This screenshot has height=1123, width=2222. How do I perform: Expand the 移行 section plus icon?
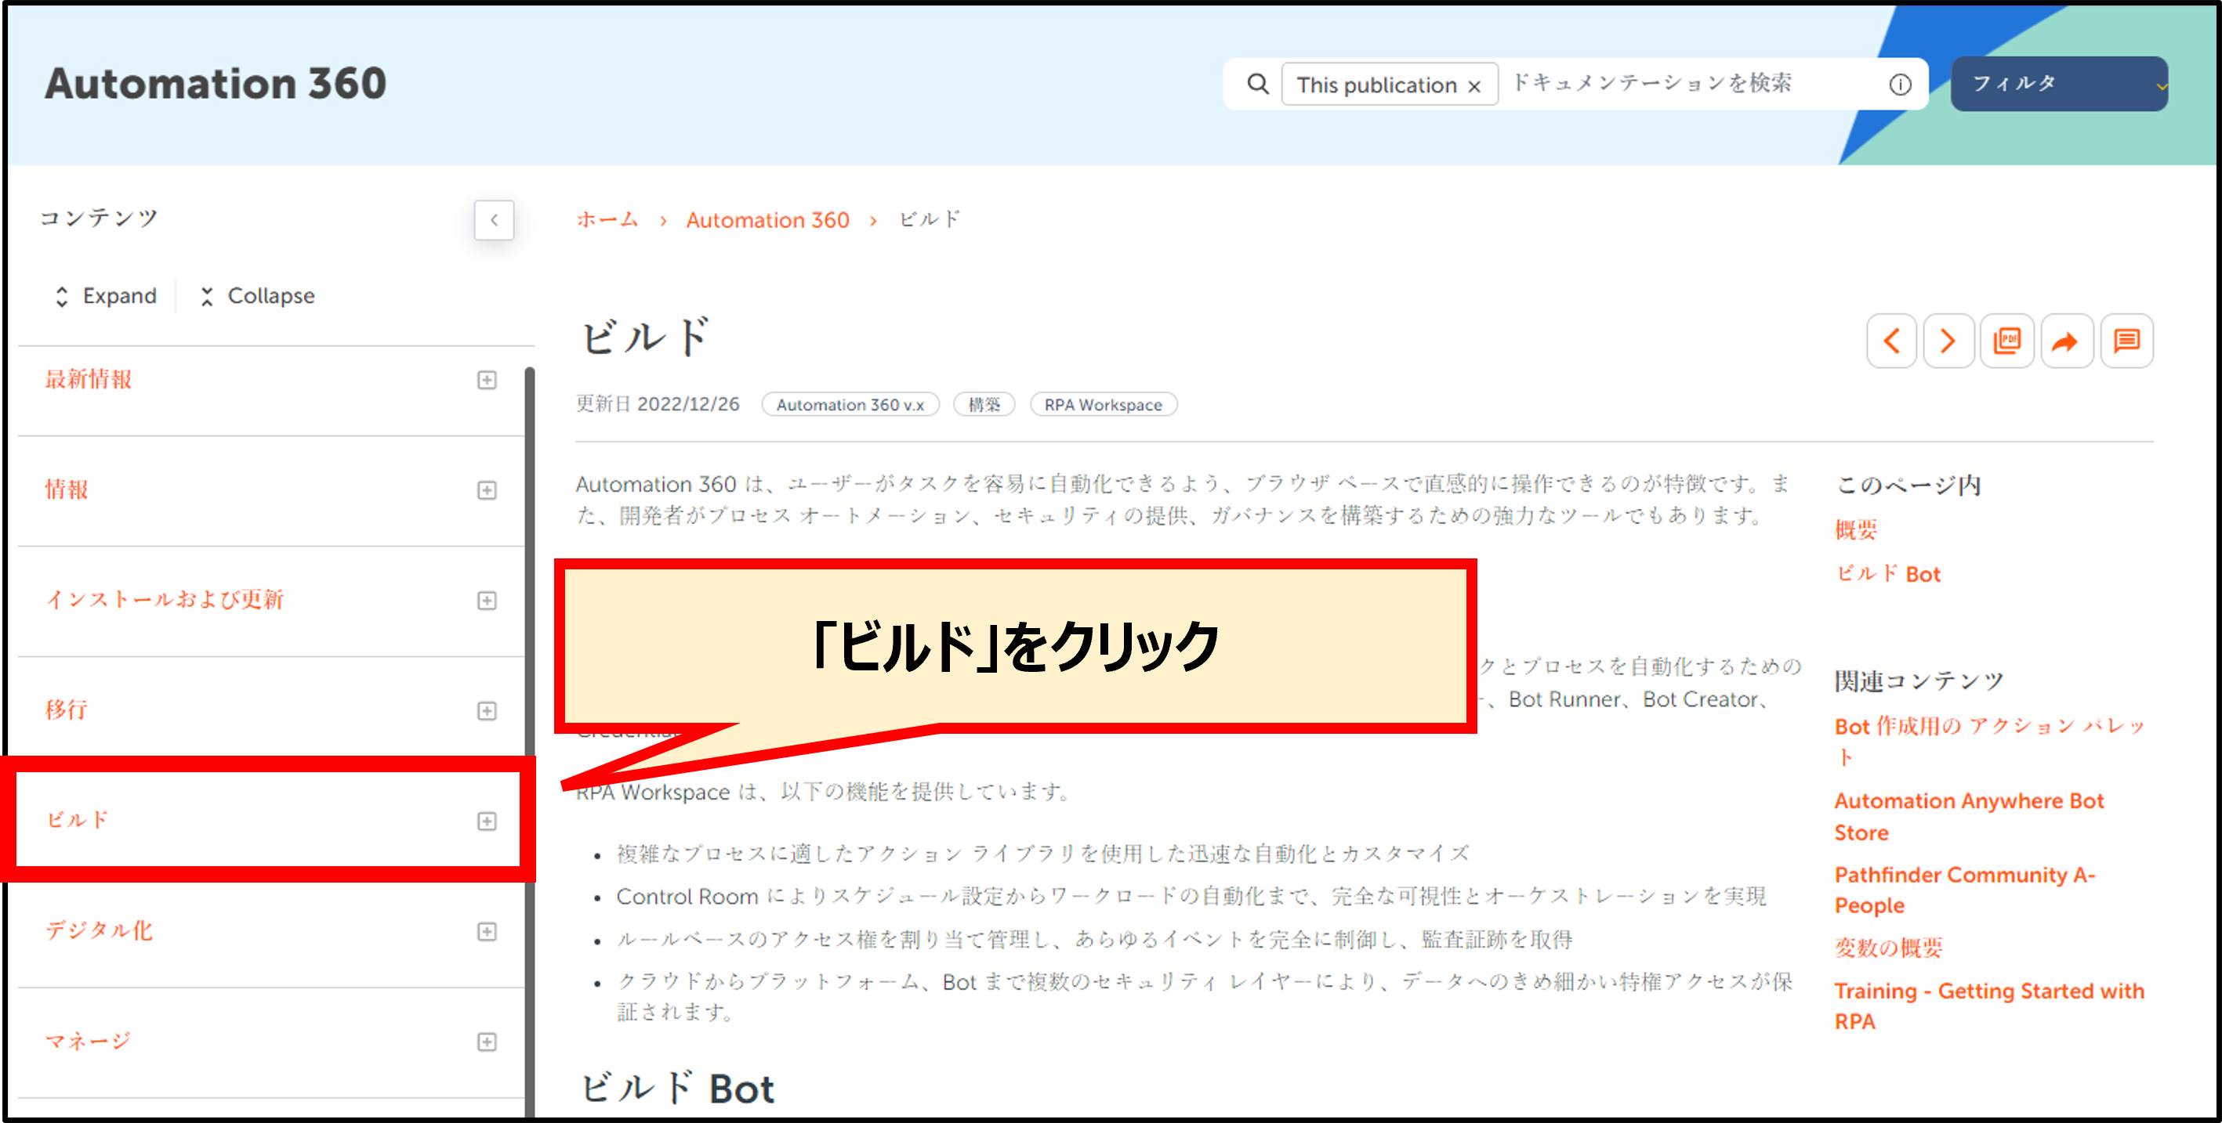487,711
